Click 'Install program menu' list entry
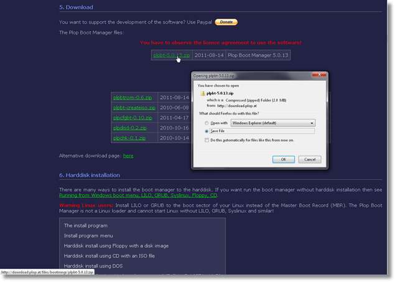This screenshot has width=395, height=282. 88,236
